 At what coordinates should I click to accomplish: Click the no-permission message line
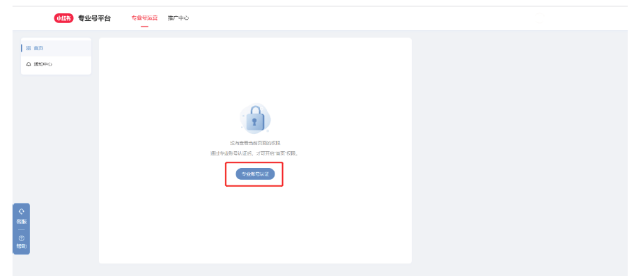(255, 143)
